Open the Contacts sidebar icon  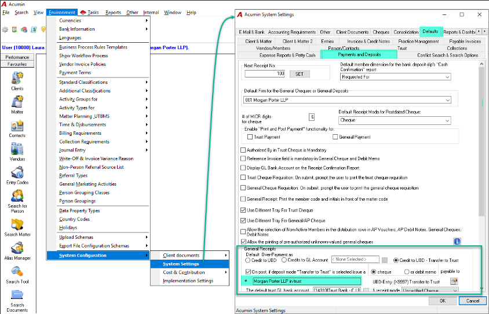coord(17,125)
